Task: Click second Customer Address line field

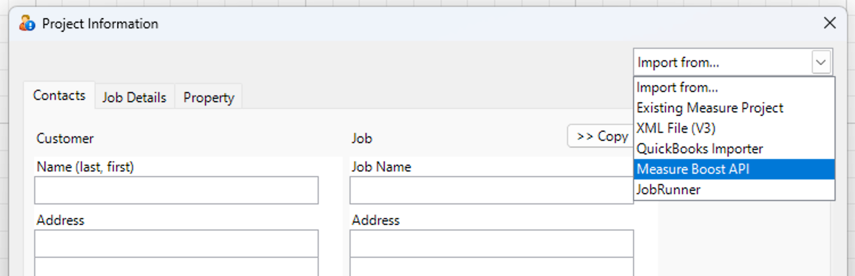Action: pos(176,267)
